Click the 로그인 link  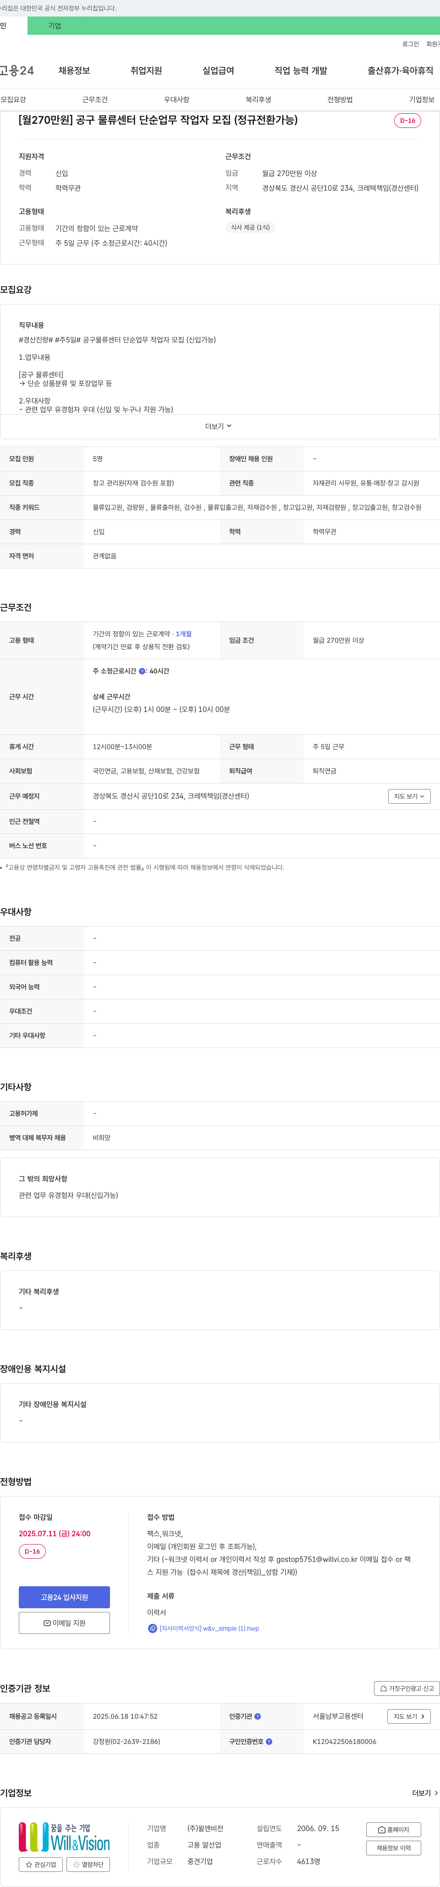tap(411, 44)
